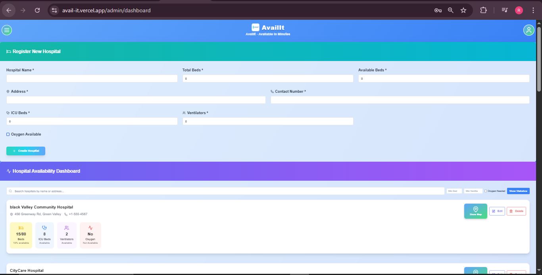
Task: Show Map for black Valley Community Hospital
Action: point(476,211)
